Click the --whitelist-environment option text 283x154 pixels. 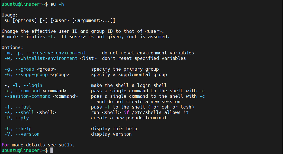click(46, 58)
